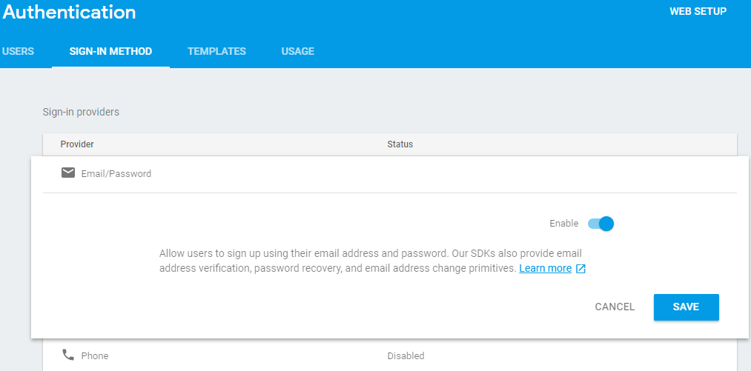Go to the Usage tab
The image size is (751, 371).
(297, 52)
